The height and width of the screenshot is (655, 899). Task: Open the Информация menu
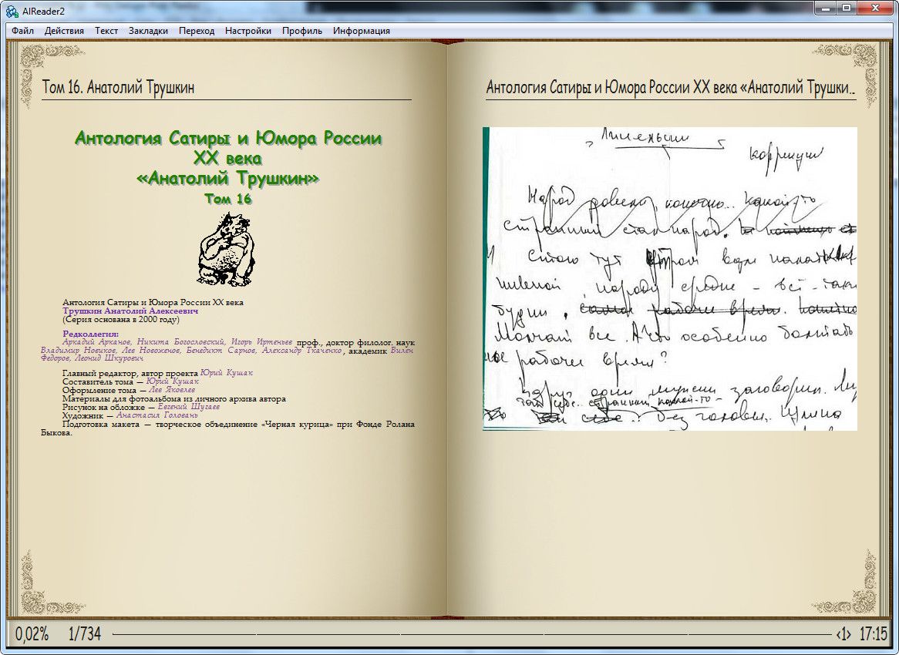click(x=361, y=31)
